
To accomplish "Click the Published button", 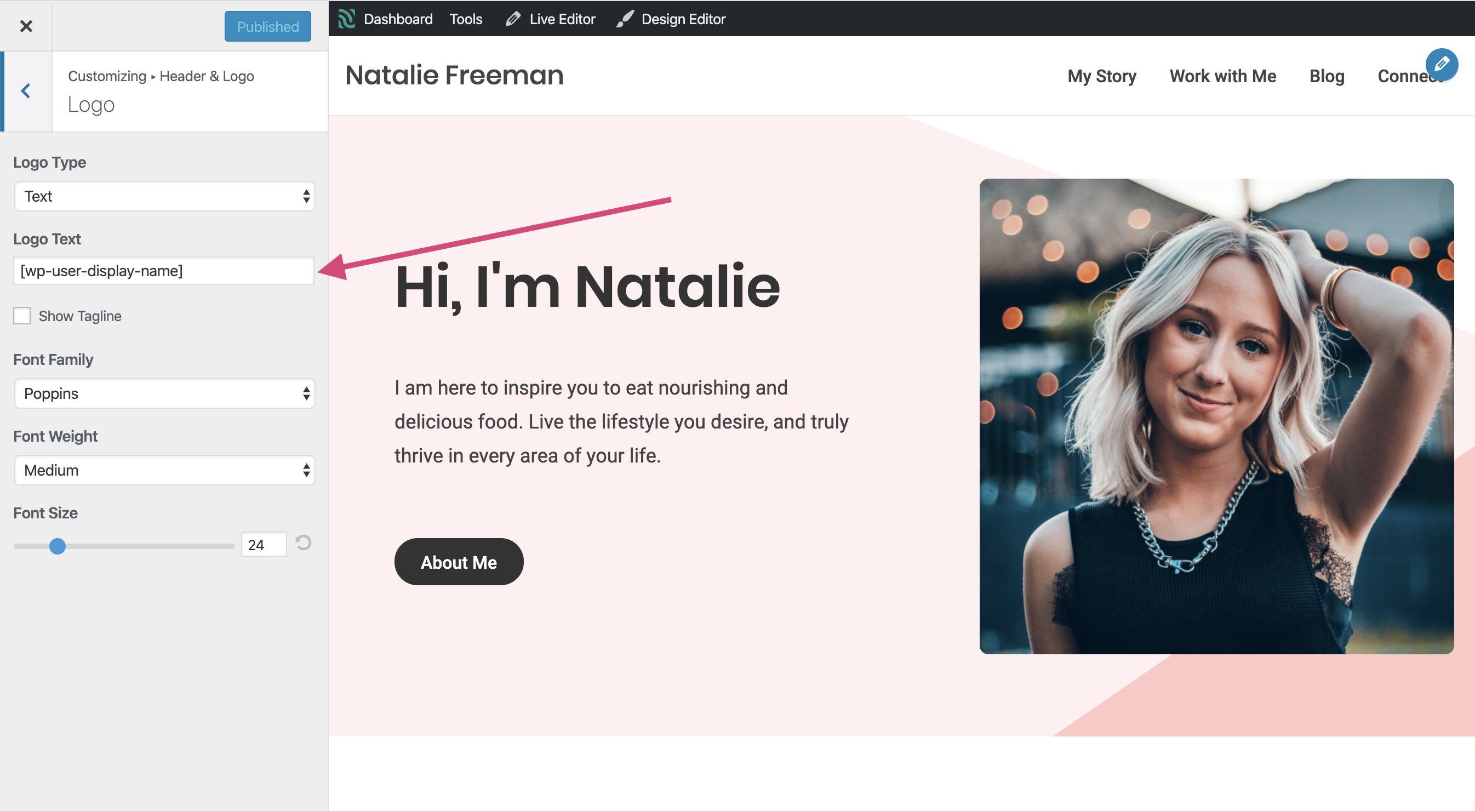I will (x=267, y=26).
